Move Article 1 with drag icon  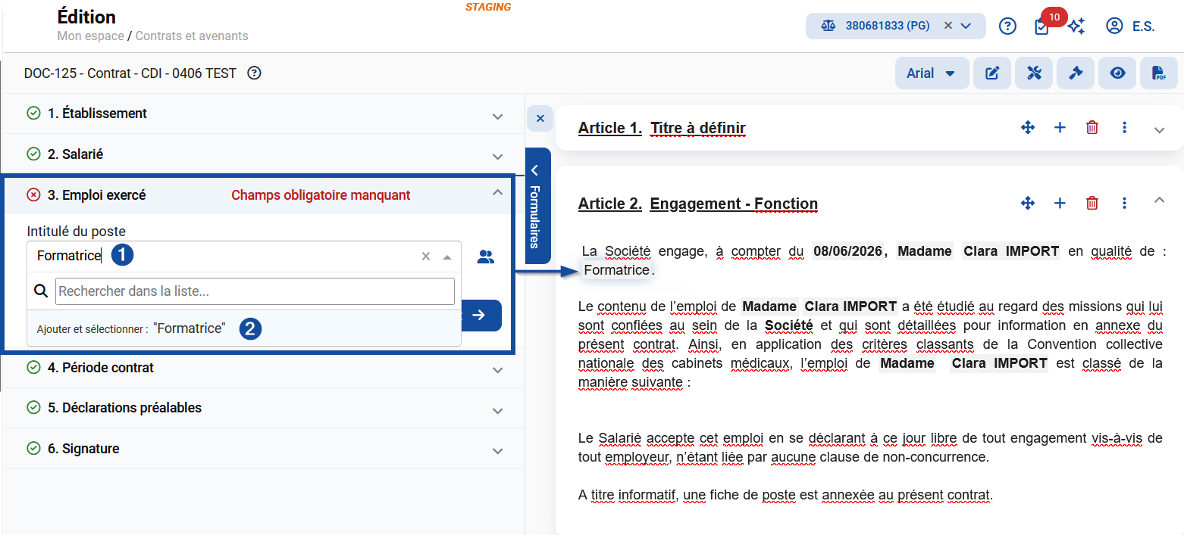pos(1028,128)
